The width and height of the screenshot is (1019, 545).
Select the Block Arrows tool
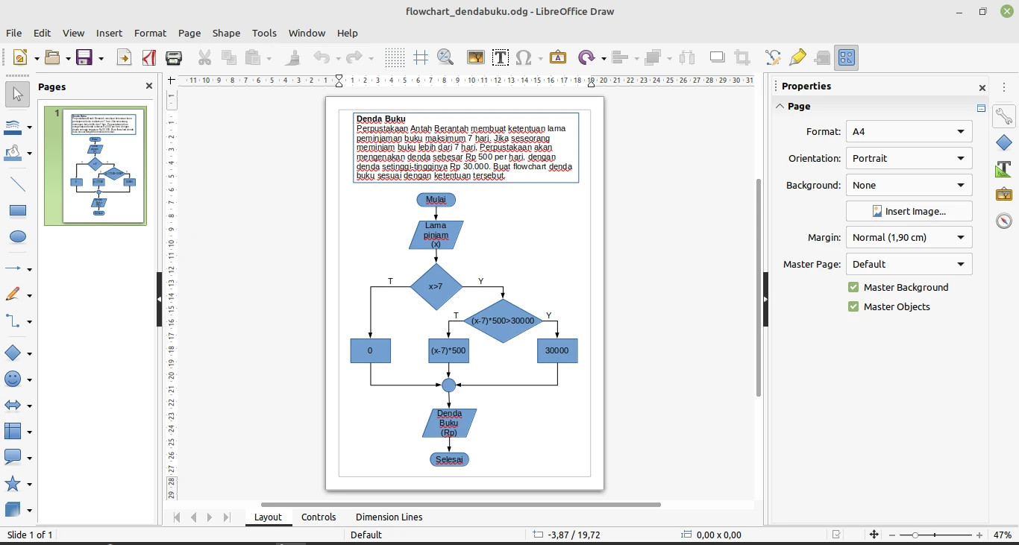[x=13, y=406]
